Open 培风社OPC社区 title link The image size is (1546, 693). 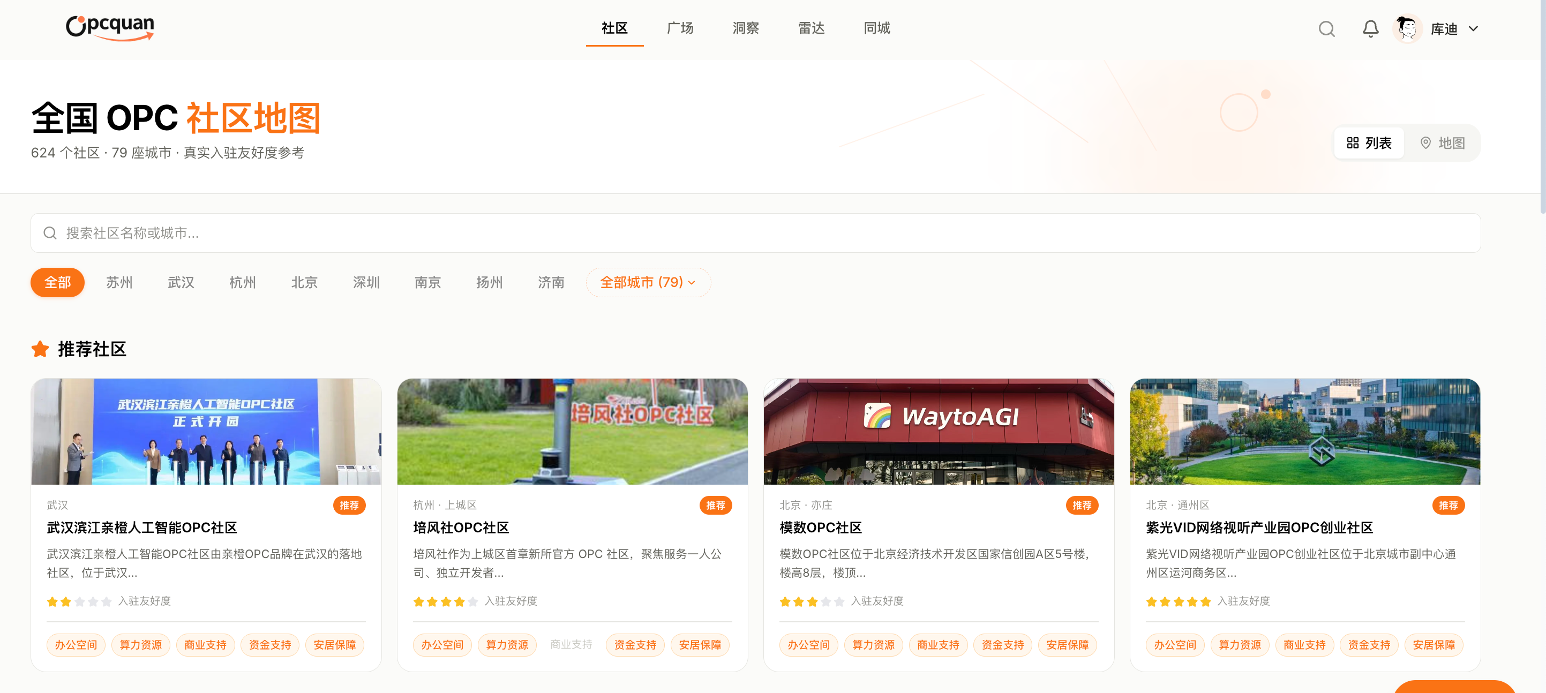(x=461, y=528)
